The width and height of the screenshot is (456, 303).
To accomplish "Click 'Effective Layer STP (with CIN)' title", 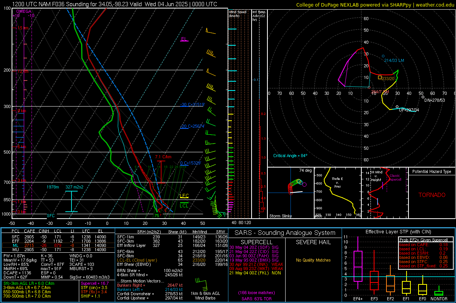I will click(x=398, y=232).
